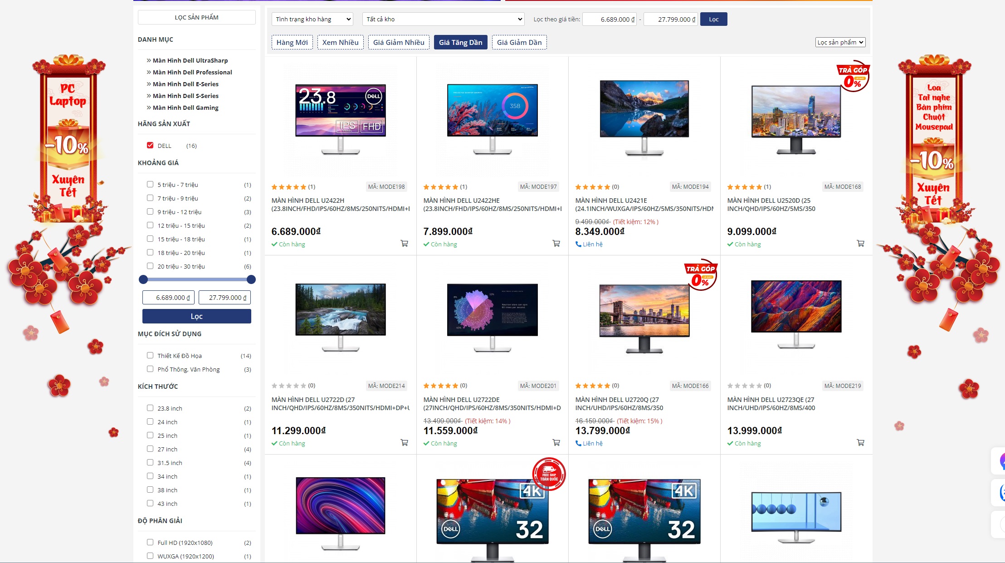Select Giá Giảm Dần sort tab

pos(519,42)
